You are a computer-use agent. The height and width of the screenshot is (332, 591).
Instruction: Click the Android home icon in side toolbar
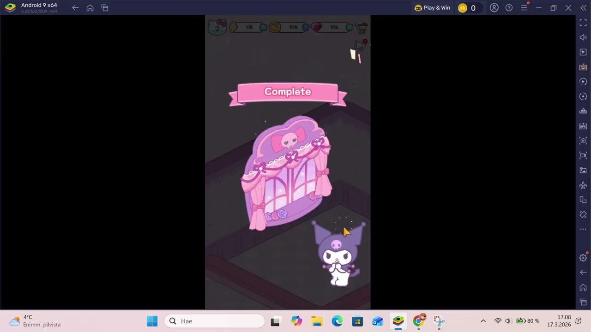[x=583, y=287]
